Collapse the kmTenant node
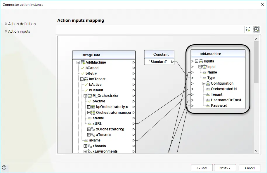Viewport: 267px width, 173px height. pyautogui.click(x=82, y=79)
